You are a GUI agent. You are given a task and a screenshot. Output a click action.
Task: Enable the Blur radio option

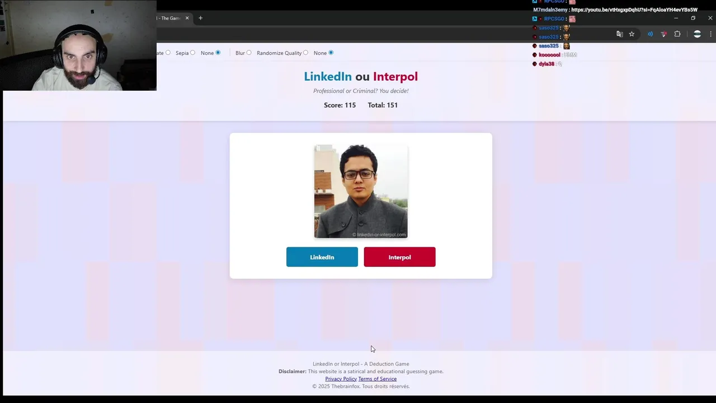249,53
